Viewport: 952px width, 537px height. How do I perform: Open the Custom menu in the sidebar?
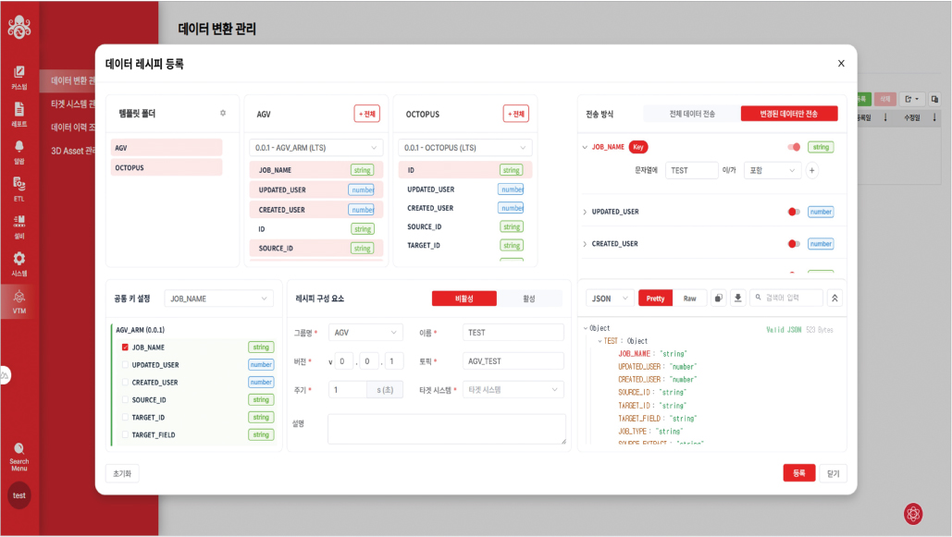click(x=19, y=77)
